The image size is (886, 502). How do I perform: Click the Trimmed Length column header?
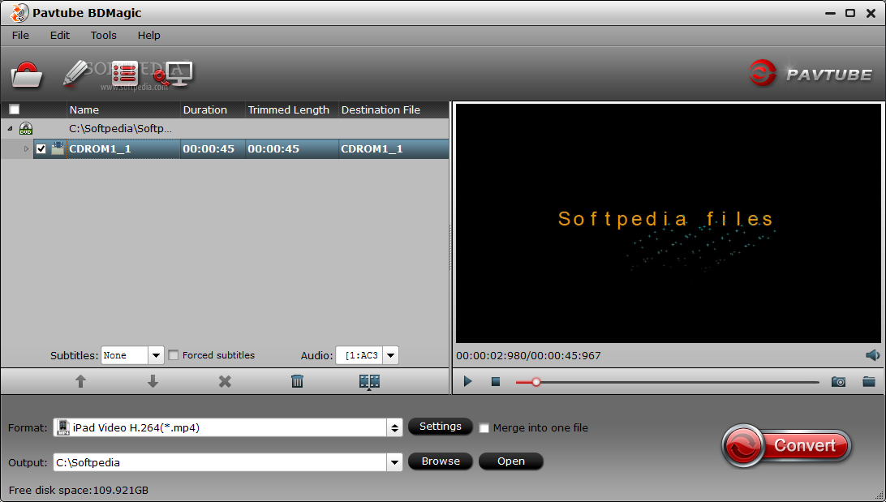[291, 109]
